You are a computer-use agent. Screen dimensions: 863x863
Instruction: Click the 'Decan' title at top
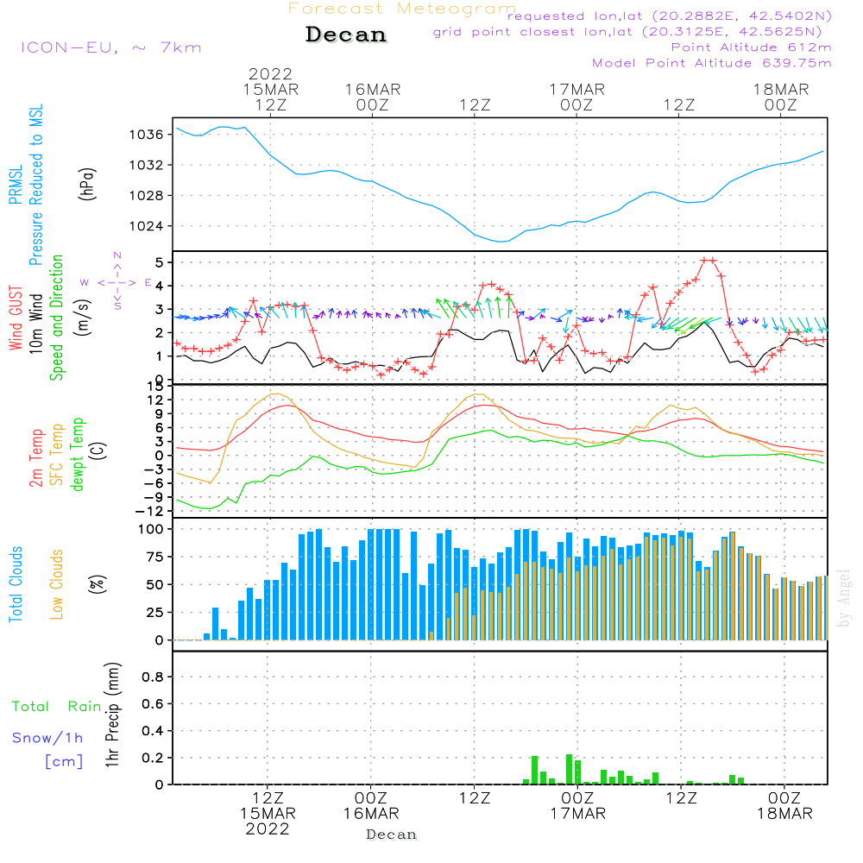pyautogui.click(x=346, y=35)
